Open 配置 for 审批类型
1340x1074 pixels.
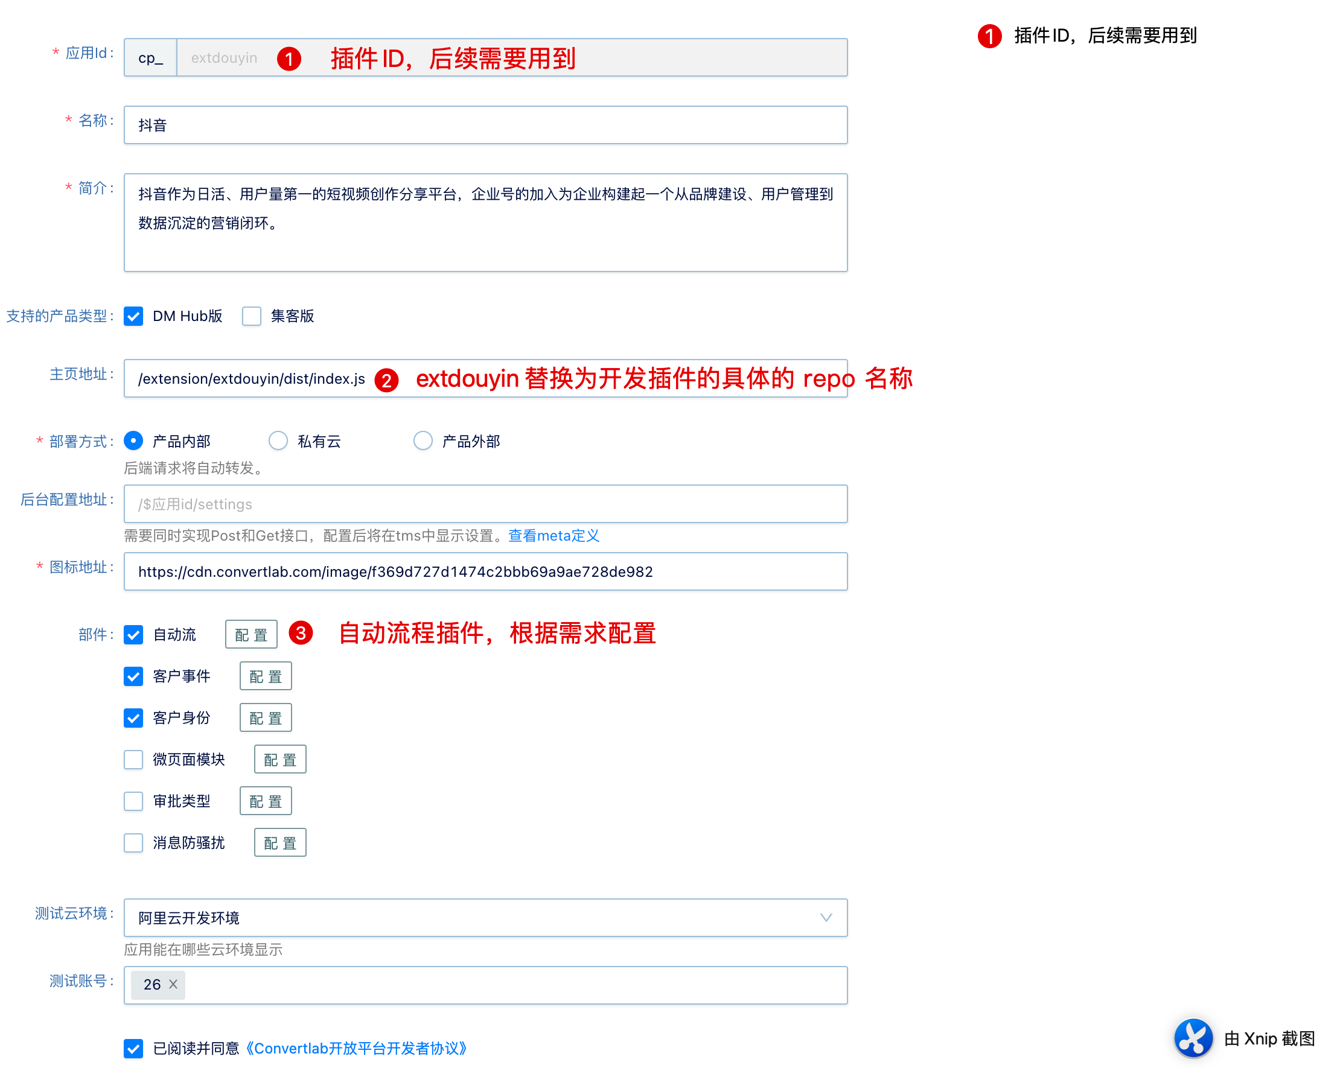266,801
